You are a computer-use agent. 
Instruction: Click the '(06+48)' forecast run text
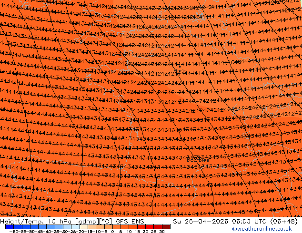pos(284,222)
